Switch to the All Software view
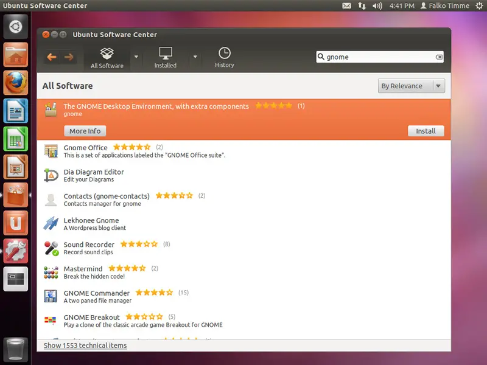Viewport: 487px width, 365px height. [107, 58]
